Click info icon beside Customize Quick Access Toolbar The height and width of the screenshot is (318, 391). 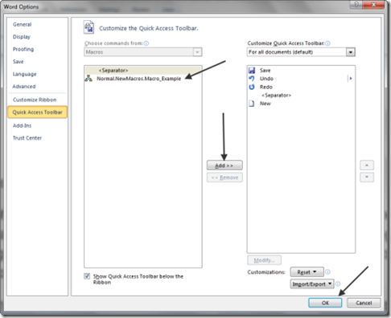tap(327, 43)
